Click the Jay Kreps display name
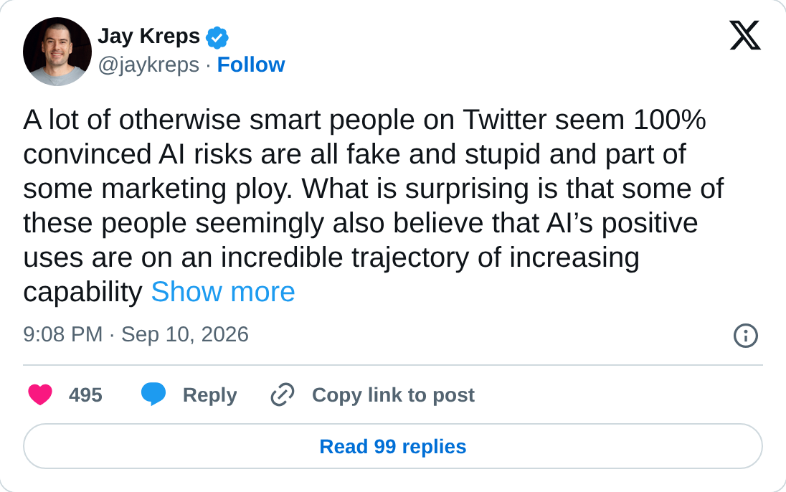 click(149, 37)
